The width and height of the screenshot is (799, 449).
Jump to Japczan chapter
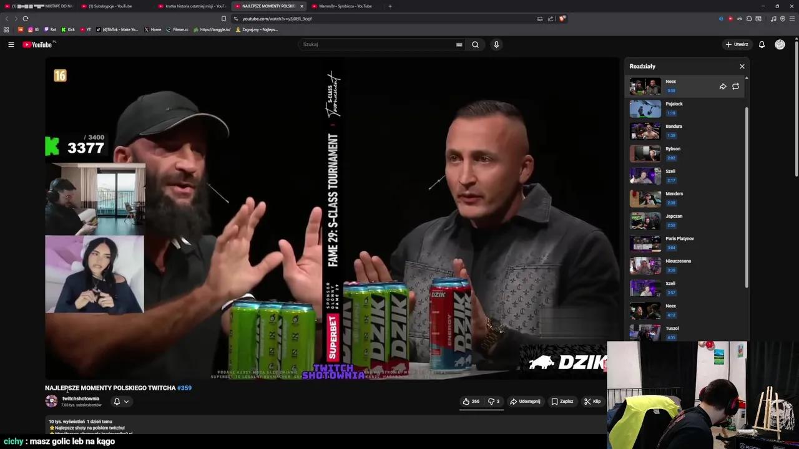685,221
